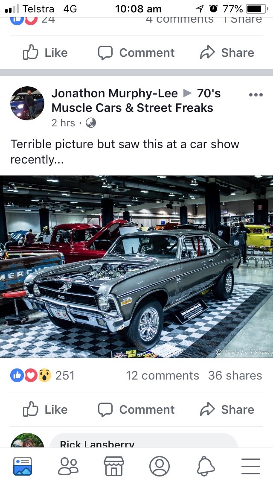273x485 pixels.
Task: Open the News Feed tab icon
Action: (22, 466)
